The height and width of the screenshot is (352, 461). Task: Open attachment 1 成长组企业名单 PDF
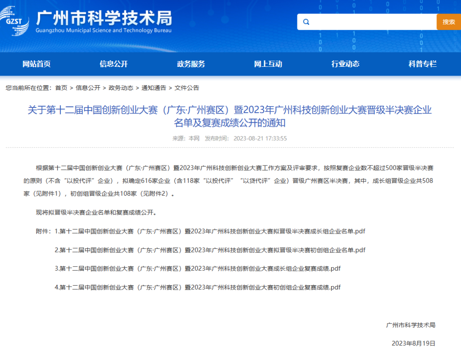210,231
